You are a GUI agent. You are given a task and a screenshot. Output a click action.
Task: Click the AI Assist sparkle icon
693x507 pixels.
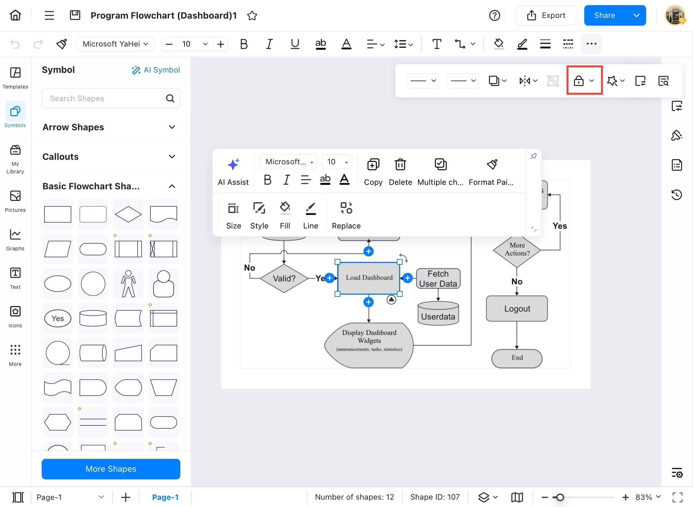233,164
